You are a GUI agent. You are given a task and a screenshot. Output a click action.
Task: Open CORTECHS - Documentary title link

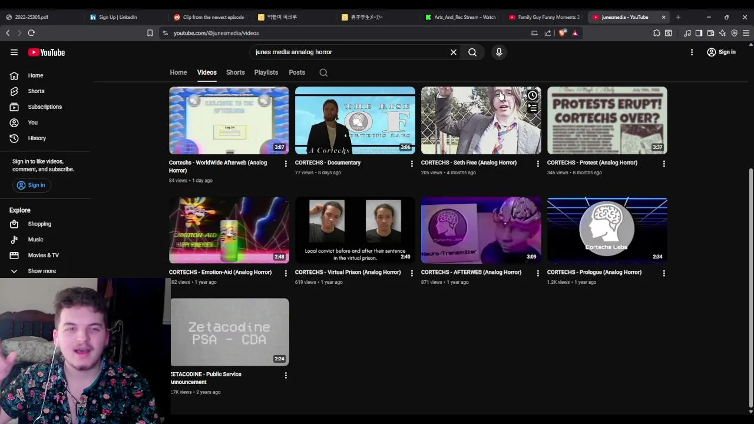click(x=328, y=163)
